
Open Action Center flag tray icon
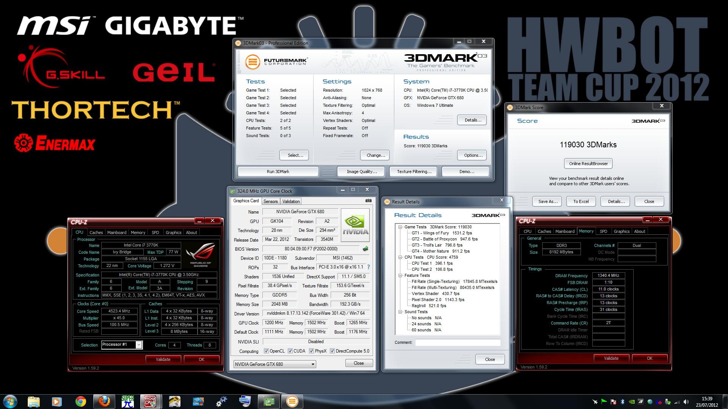pyautogui.click(x=613, y=402)
